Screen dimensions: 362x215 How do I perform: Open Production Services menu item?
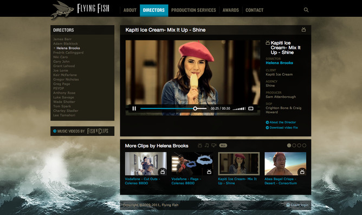click(x=193, y=10)
